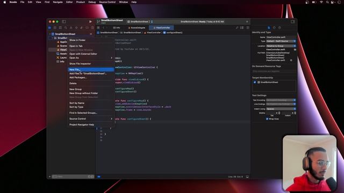This screenshot has height=193, width=344.
Task: Open the Line Endings dropdown
Action: tap(281, 104)
